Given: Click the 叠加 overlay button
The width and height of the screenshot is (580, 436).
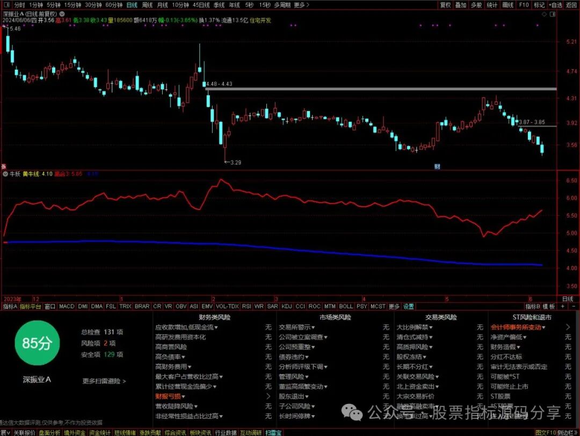Looking at the screenshot, I should coord(461,5).
